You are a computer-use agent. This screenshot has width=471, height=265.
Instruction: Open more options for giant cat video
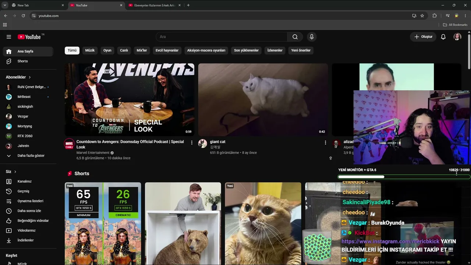(325, 142)
